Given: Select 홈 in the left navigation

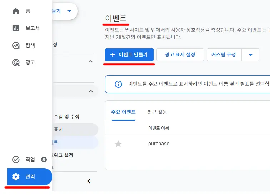Looking at the screenshot, I should [x=28, y=11].
